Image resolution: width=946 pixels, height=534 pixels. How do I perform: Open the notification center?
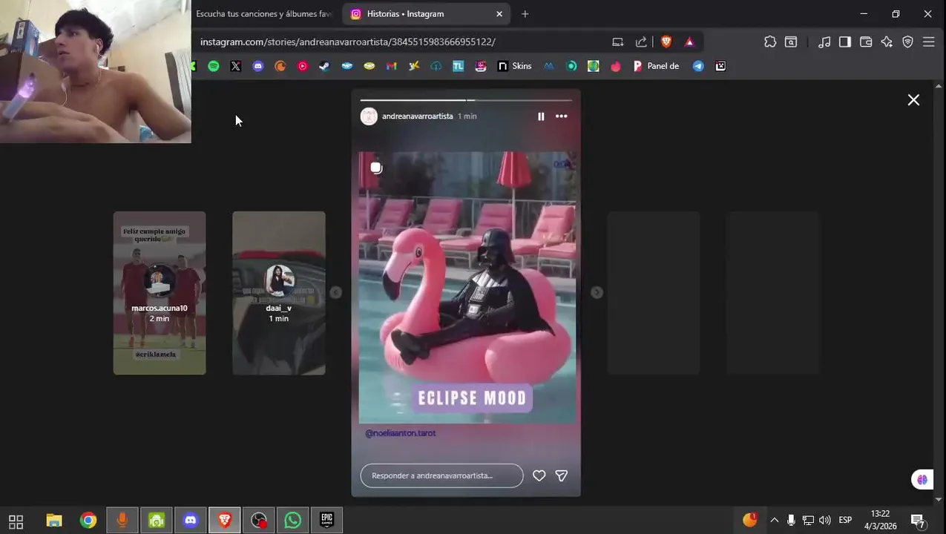918,521
